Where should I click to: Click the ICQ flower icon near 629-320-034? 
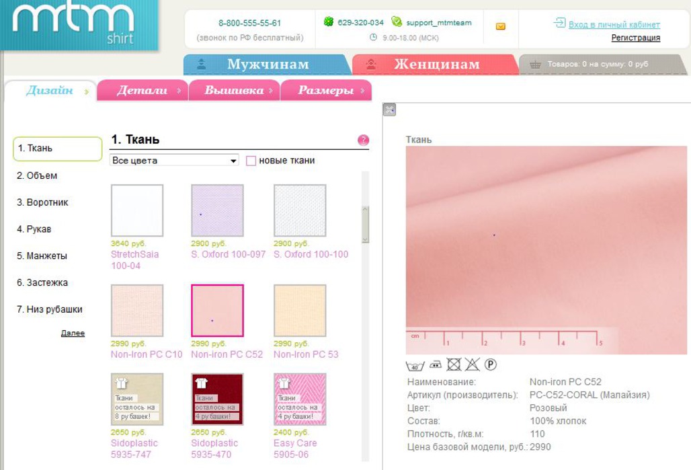(328, 22)
